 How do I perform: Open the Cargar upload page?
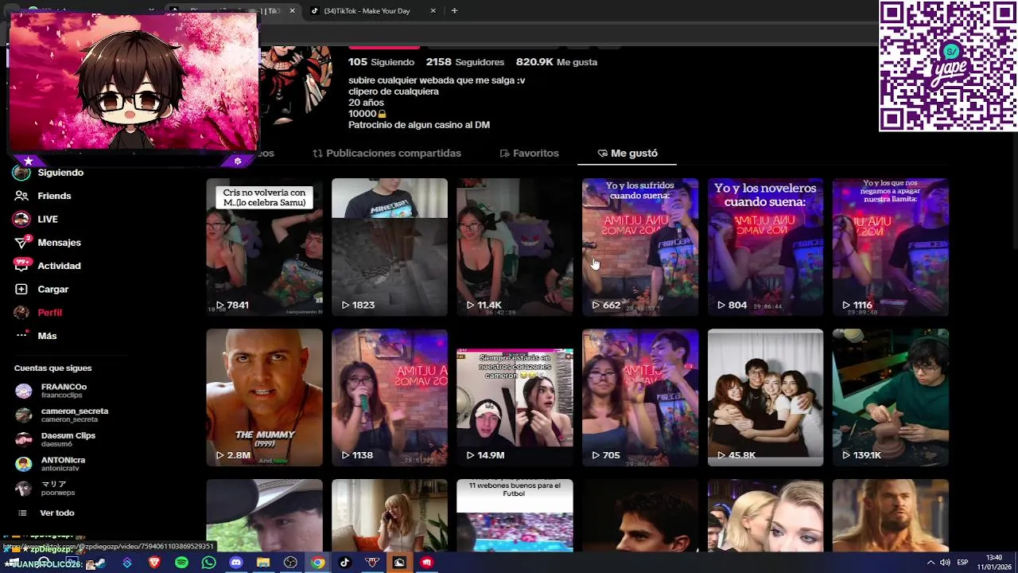pyautogui.click(x=42, y=289)
